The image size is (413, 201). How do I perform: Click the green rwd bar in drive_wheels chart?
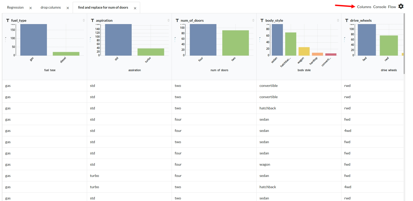pyautogui.click(x=389, y=46)
